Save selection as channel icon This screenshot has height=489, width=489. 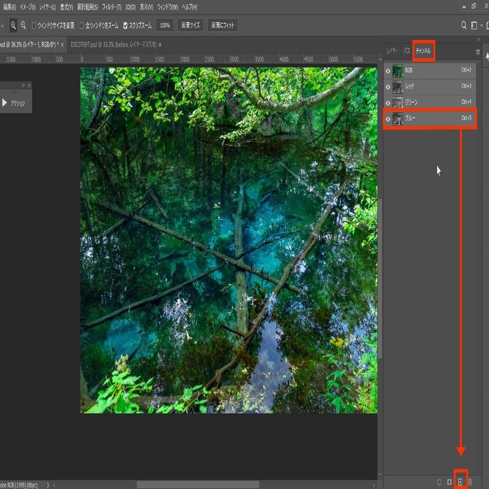point(449,482)
